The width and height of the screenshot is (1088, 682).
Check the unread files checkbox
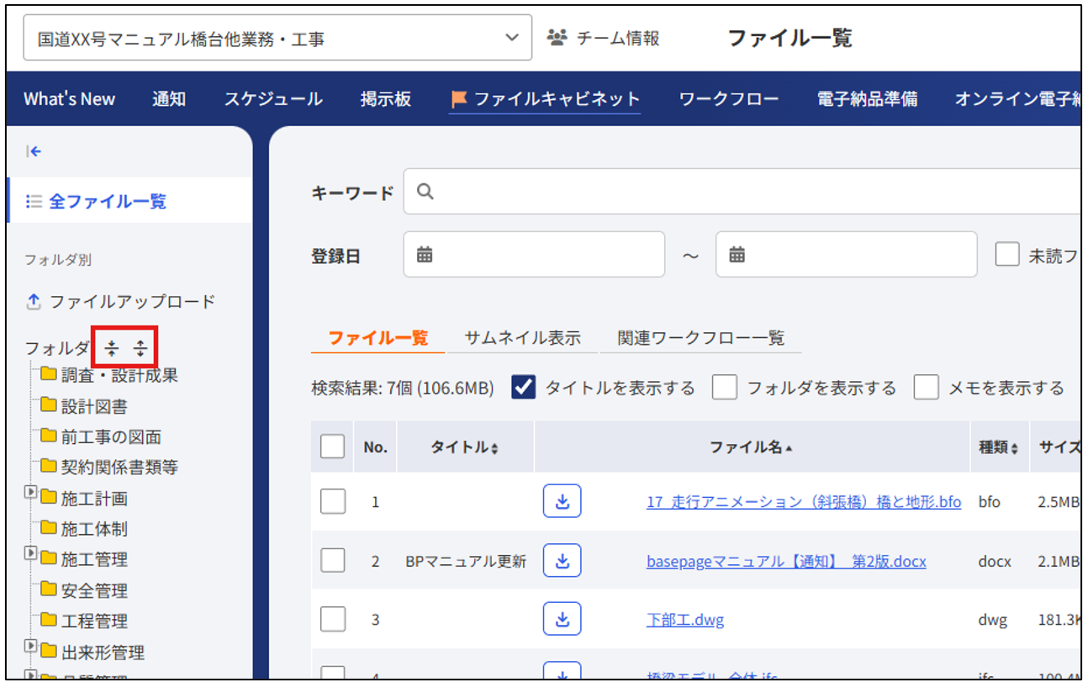1007,255
